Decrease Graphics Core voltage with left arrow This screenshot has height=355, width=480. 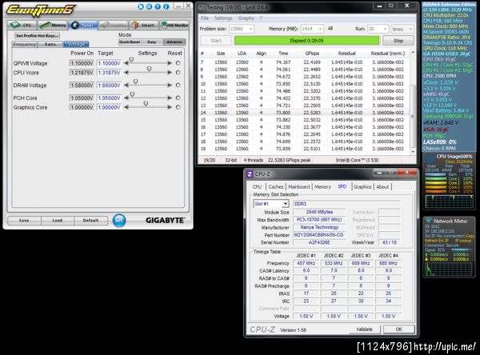tap(126, 107)
